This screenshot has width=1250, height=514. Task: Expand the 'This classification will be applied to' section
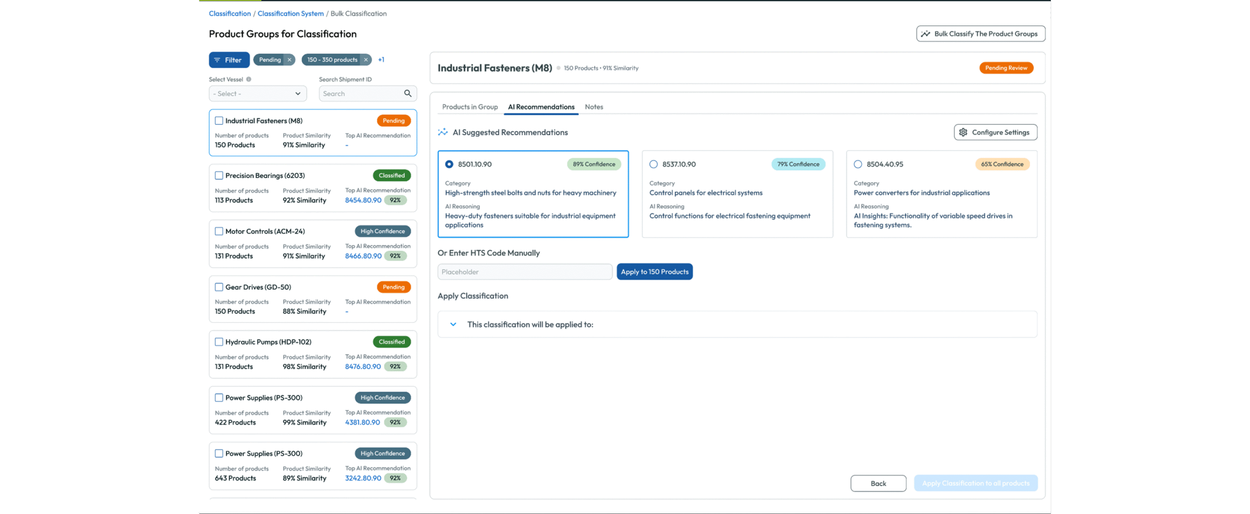point(453,325)
